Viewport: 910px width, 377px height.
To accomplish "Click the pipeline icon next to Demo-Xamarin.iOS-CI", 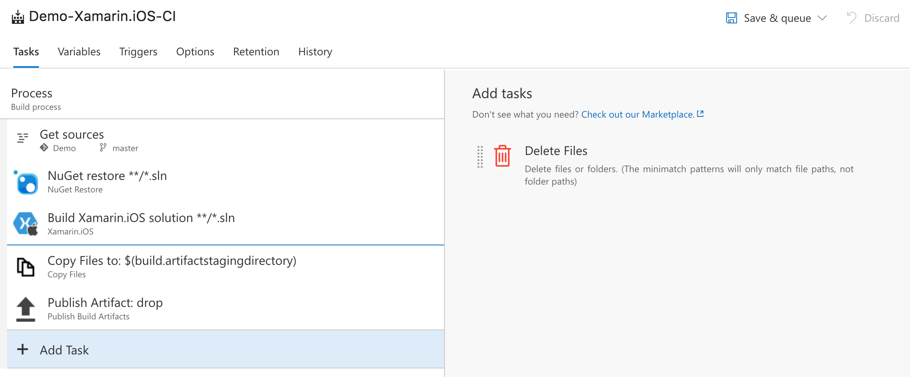I will click(18, 16).
